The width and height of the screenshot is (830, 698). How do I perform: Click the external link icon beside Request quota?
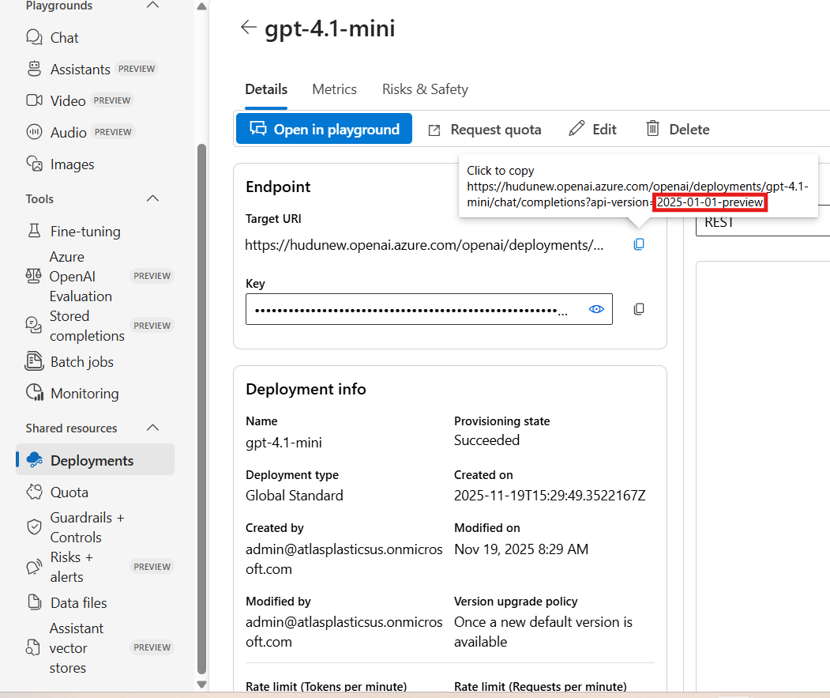pyautogui.click(x=434, y=130)
